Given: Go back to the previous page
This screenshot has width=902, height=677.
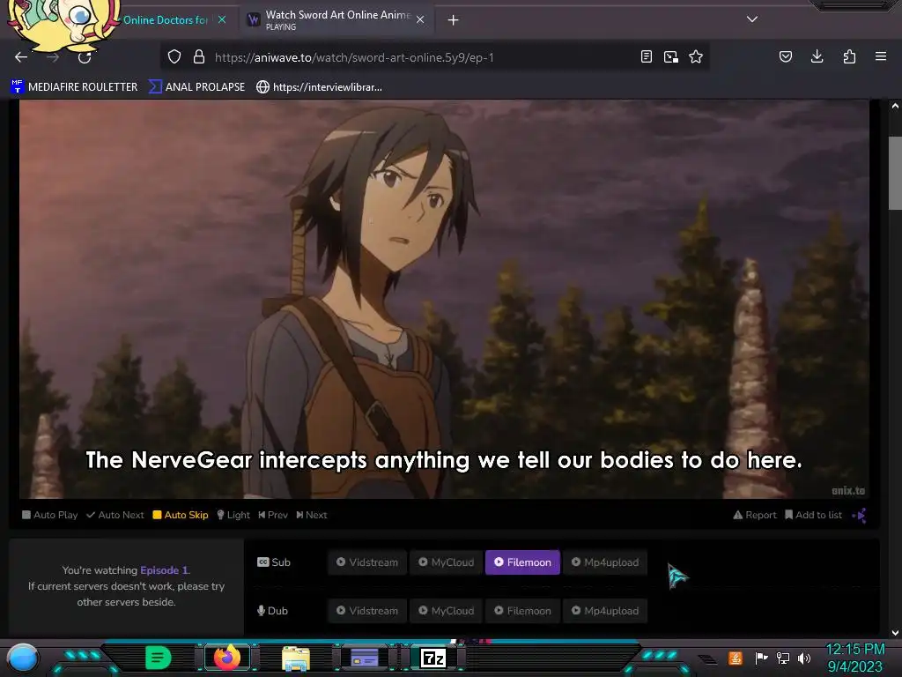Looking at the screenshot, I should pos(21,57).
